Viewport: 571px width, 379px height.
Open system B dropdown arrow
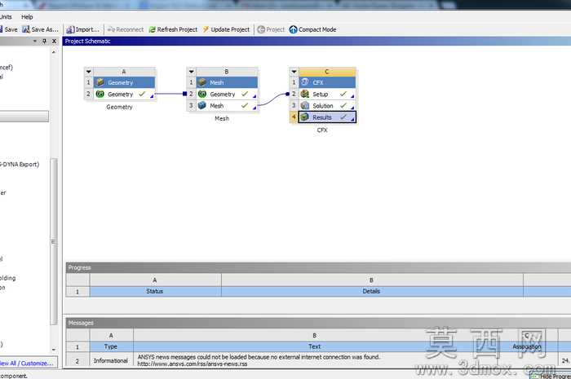point(191,72)
